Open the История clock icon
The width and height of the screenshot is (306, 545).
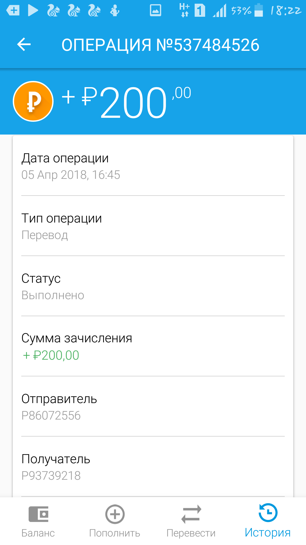click(x=268, y=513)
